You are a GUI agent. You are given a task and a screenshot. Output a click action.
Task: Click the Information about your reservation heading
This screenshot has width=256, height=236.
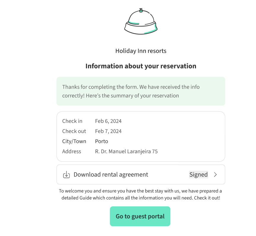pyautogui.click(x=141, y=66)
